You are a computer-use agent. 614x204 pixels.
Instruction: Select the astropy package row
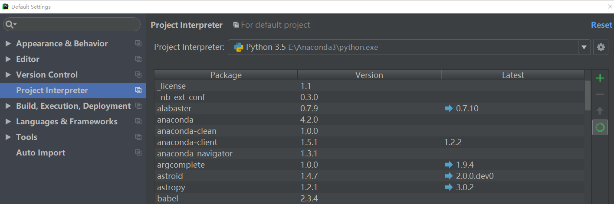pyautogui.click(x=370, y=187)
